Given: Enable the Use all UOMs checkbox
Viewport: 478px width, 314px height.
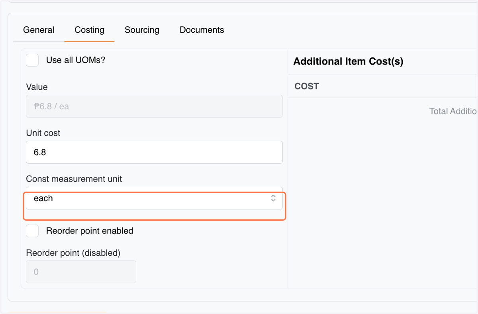Looking at the screenshot, I should (x=32, y=60).
